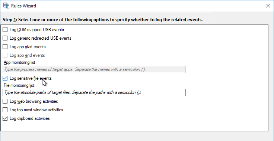274x141 pixels.
Task: Uncheck Log clipboard activities checkbox
Action: 5,118
